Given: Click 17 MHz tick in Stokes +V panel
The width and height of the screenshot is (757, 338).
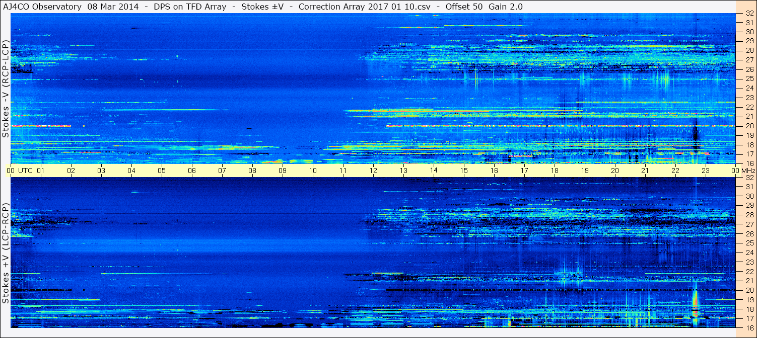Looking at the screenshot, I should [x=749, y=318].
